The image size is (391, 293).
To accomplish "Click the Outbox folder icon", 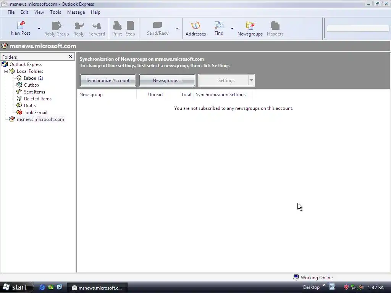I will [x=19, y=85].
